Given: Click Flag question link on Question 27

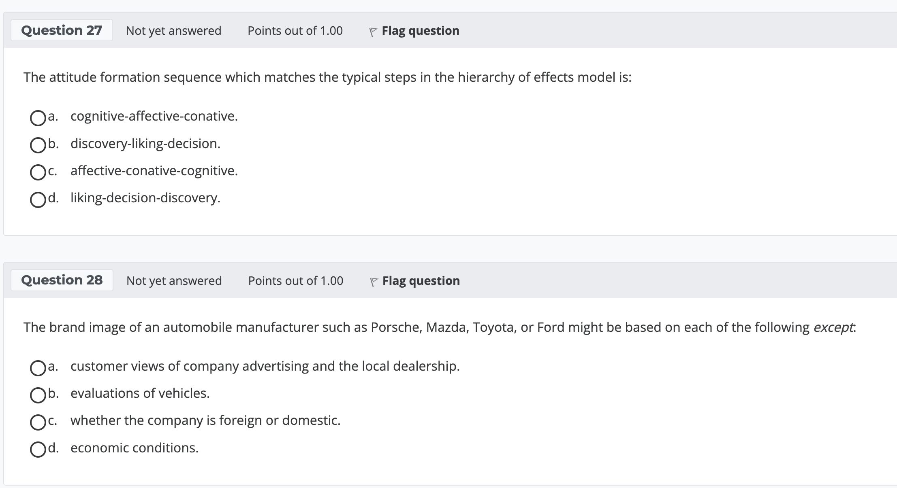Looking at the screenshot, I should click(420, 31).
